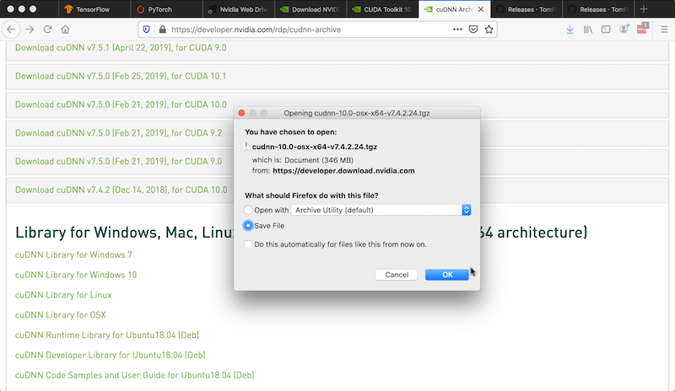Switch to the TensorFlow tab
The height and width of the screenshot is (391, 675).
(94, 9)
